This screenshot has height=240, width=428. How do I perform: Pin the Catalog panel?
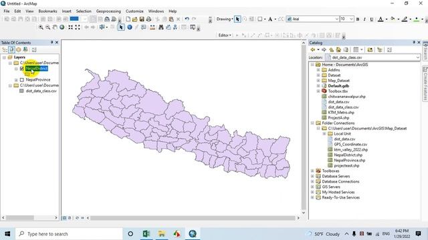[x=414, y=43]
